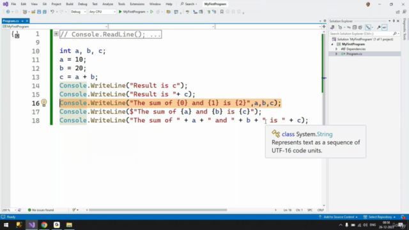Click the New Item icon in toolbar
Viewport: 409px width, 230px height.
coord(25,11)
